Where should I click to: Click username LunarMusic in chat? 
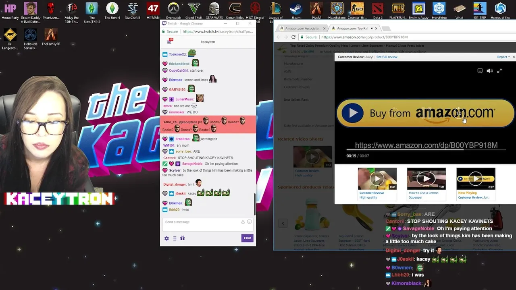[184, 99]
